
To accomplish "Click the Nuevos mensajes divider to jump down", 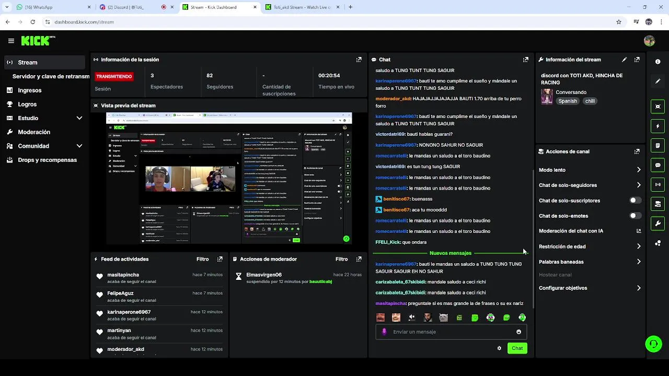I will (x=451, y=253).
